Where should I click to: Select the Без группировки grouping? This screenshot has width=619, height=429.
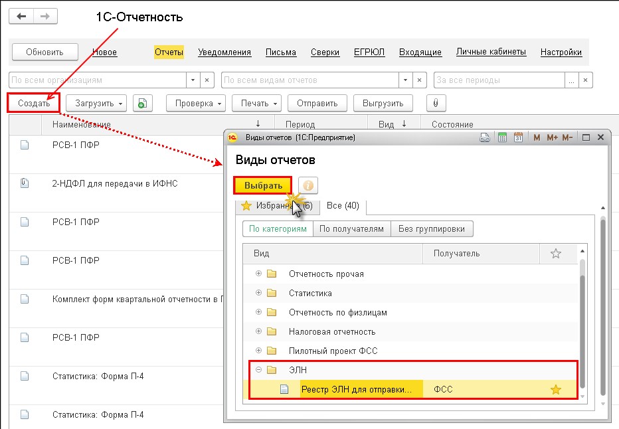pyautogui.click(x=432, y=229)
